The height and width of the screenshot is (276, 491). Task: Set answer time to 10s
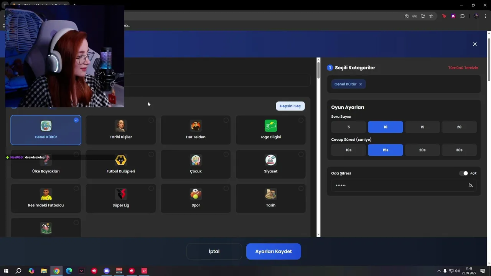tap(349, 150)
